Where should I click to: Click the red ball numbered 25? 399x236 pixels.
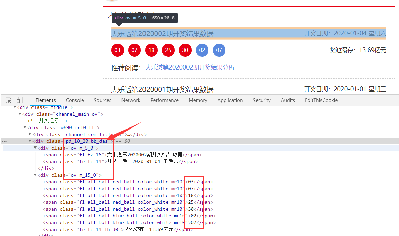point(168,50)
